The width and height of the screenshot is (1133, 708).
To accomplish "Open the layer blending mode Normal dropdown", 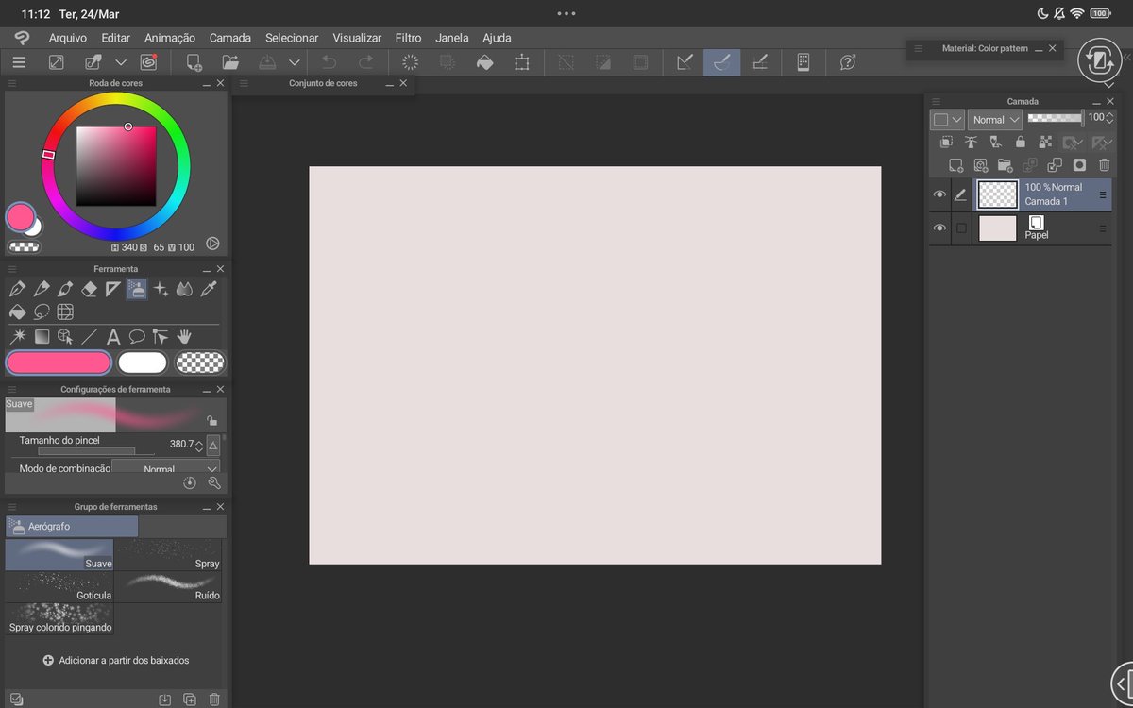I will [x=995, y=120].
